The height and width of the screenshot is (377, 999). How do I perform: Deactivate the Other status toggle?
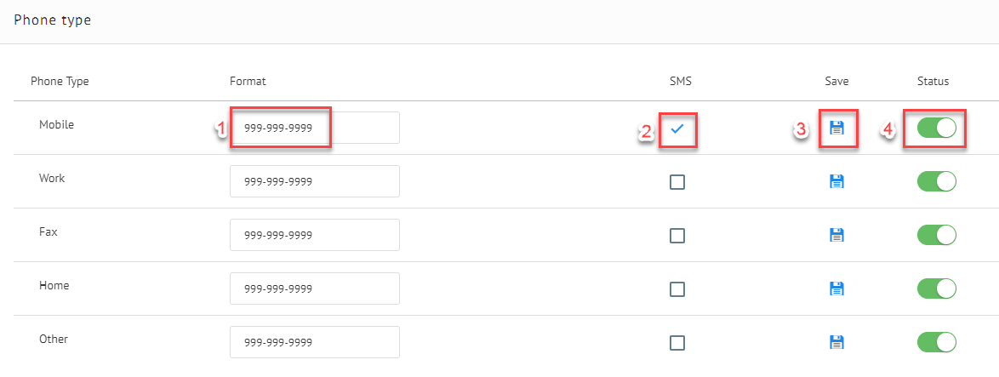pos(937,342)
